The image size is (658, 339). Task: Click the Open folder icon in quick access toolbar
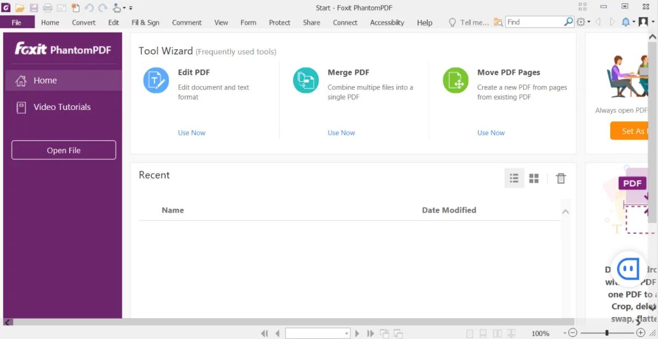20,8
